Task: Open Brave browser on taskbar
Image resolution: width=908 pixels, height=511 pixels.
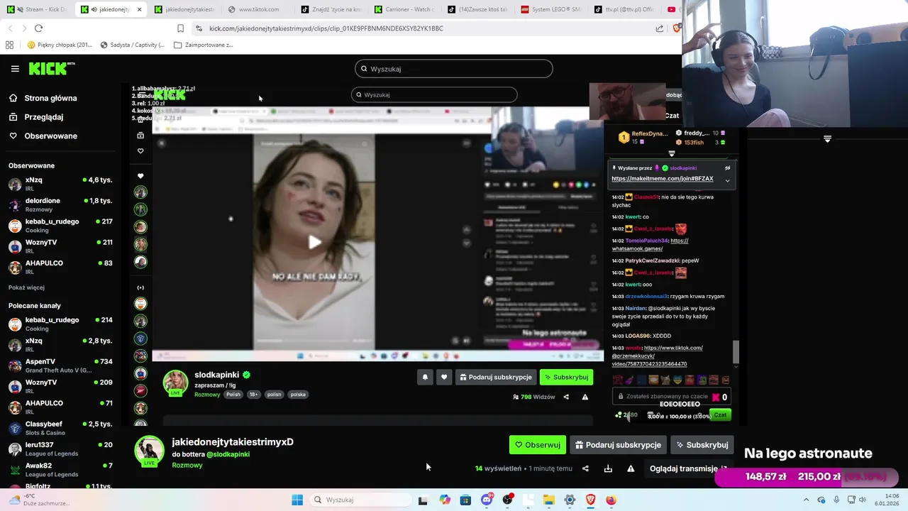Action: (590, 500)
